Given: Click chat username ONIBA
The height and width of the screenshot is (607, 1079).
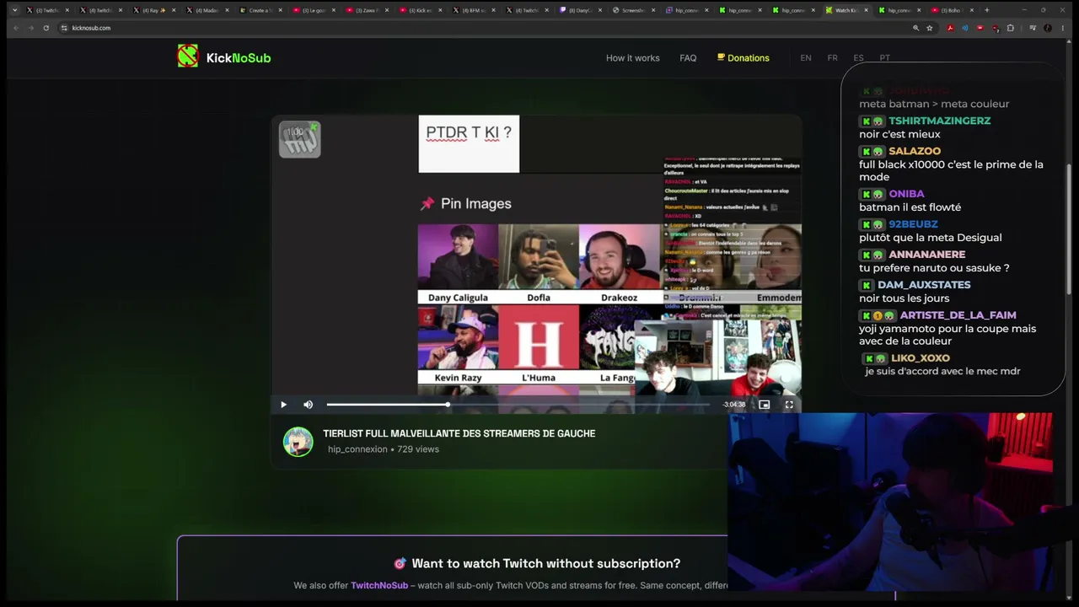Looking at the screenshot, I should coord(906,194).
